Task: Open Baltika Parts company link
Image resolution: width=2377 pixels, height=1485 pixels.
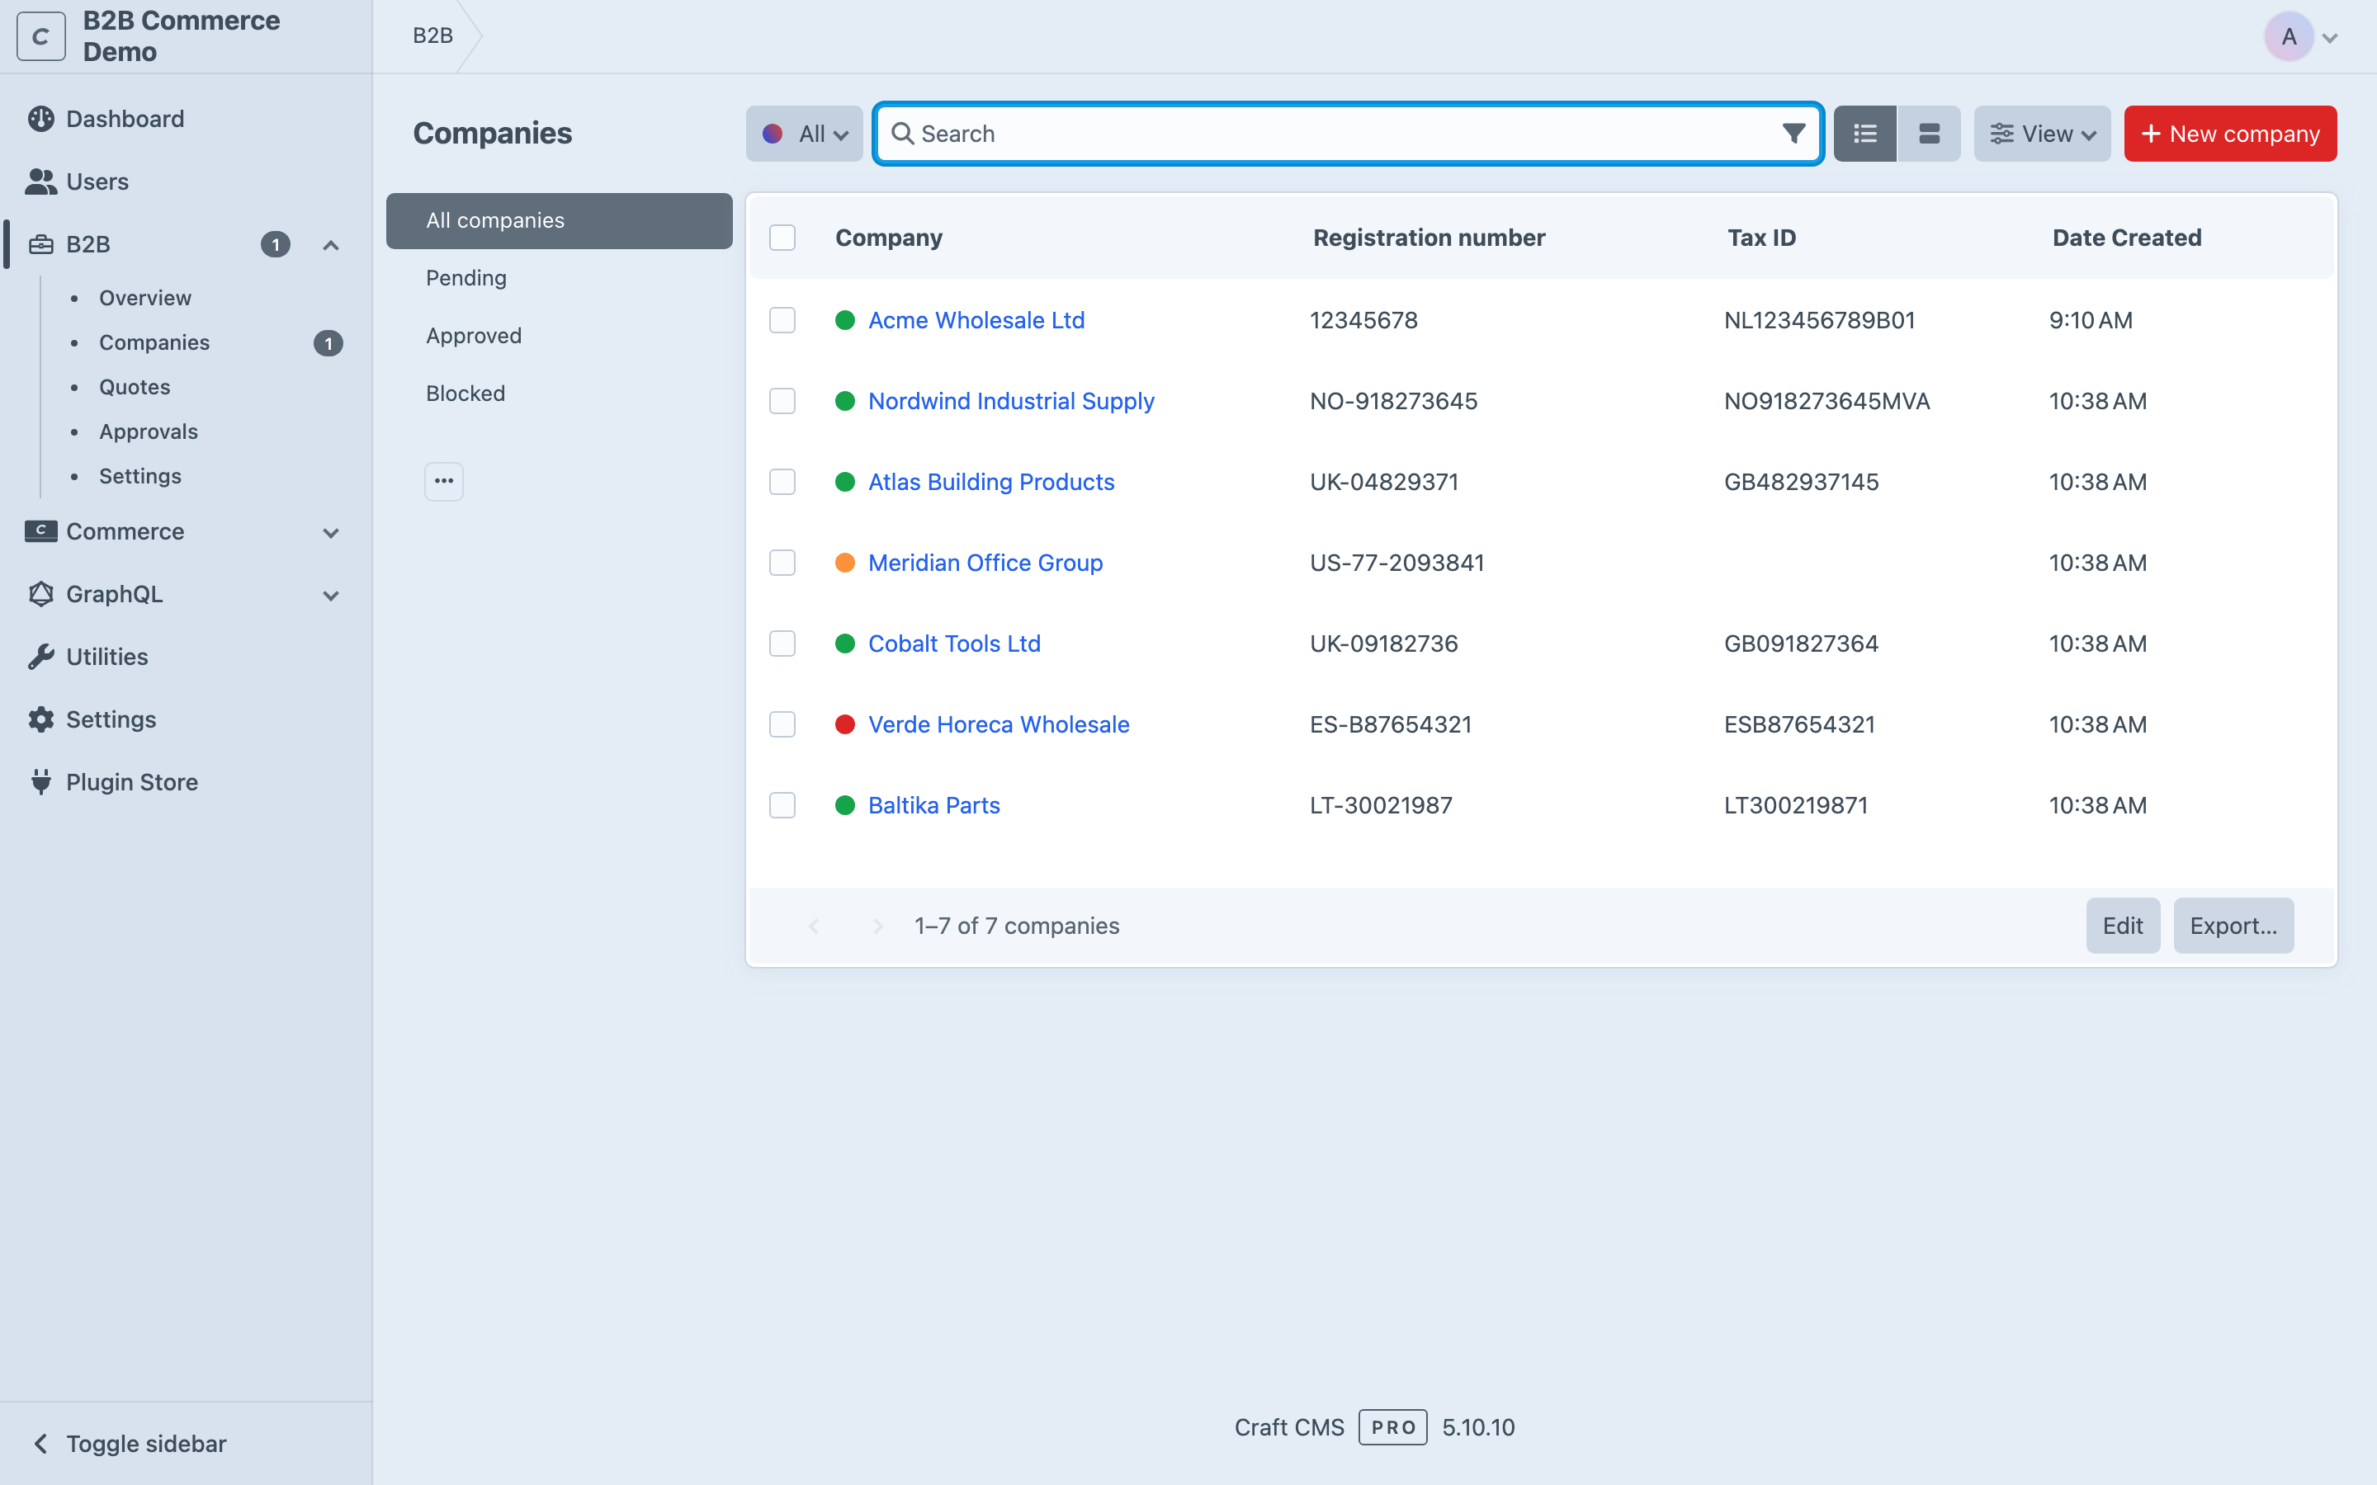Action: pos(933,805)
